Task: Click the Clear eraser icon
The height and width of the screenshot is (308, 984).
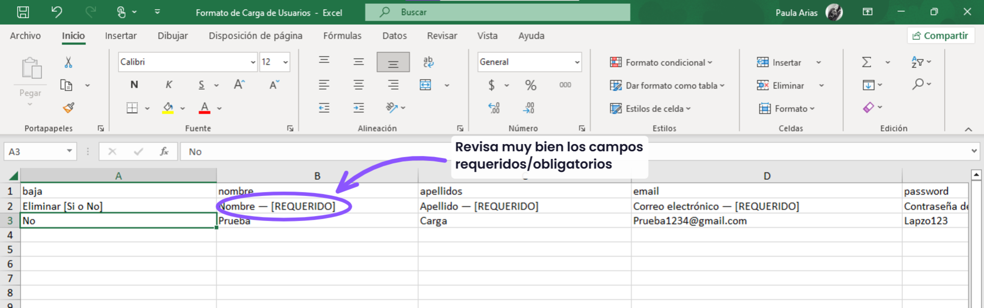Action: (868, 107)
